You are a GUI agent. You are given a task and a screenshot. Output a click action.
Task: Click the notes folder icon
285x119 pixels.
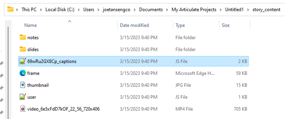[x=23, y=37]
